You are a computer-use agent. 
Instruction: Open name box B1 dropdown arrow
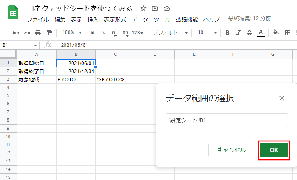(x=35, y=46)
